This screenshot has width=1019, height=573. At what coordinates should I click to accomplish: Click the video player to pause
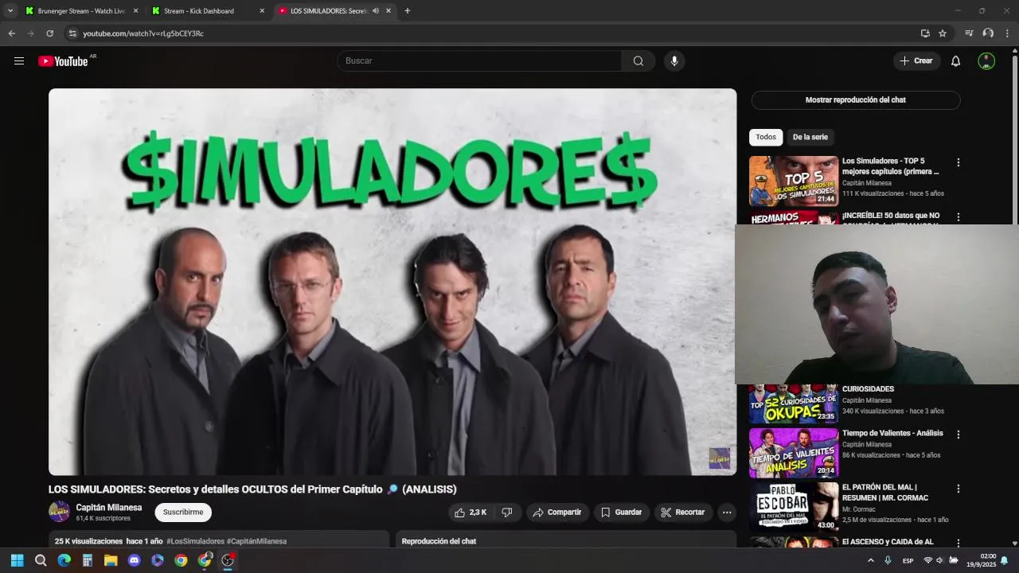point(392,282)
